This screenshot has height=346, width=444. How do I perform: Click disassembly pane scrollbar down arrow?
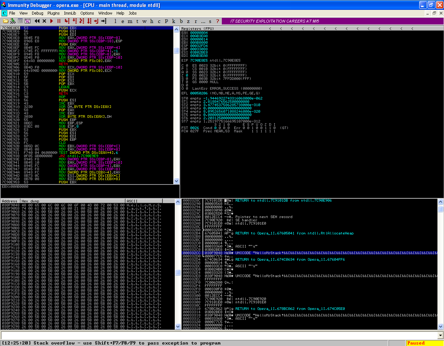[177, 181]
